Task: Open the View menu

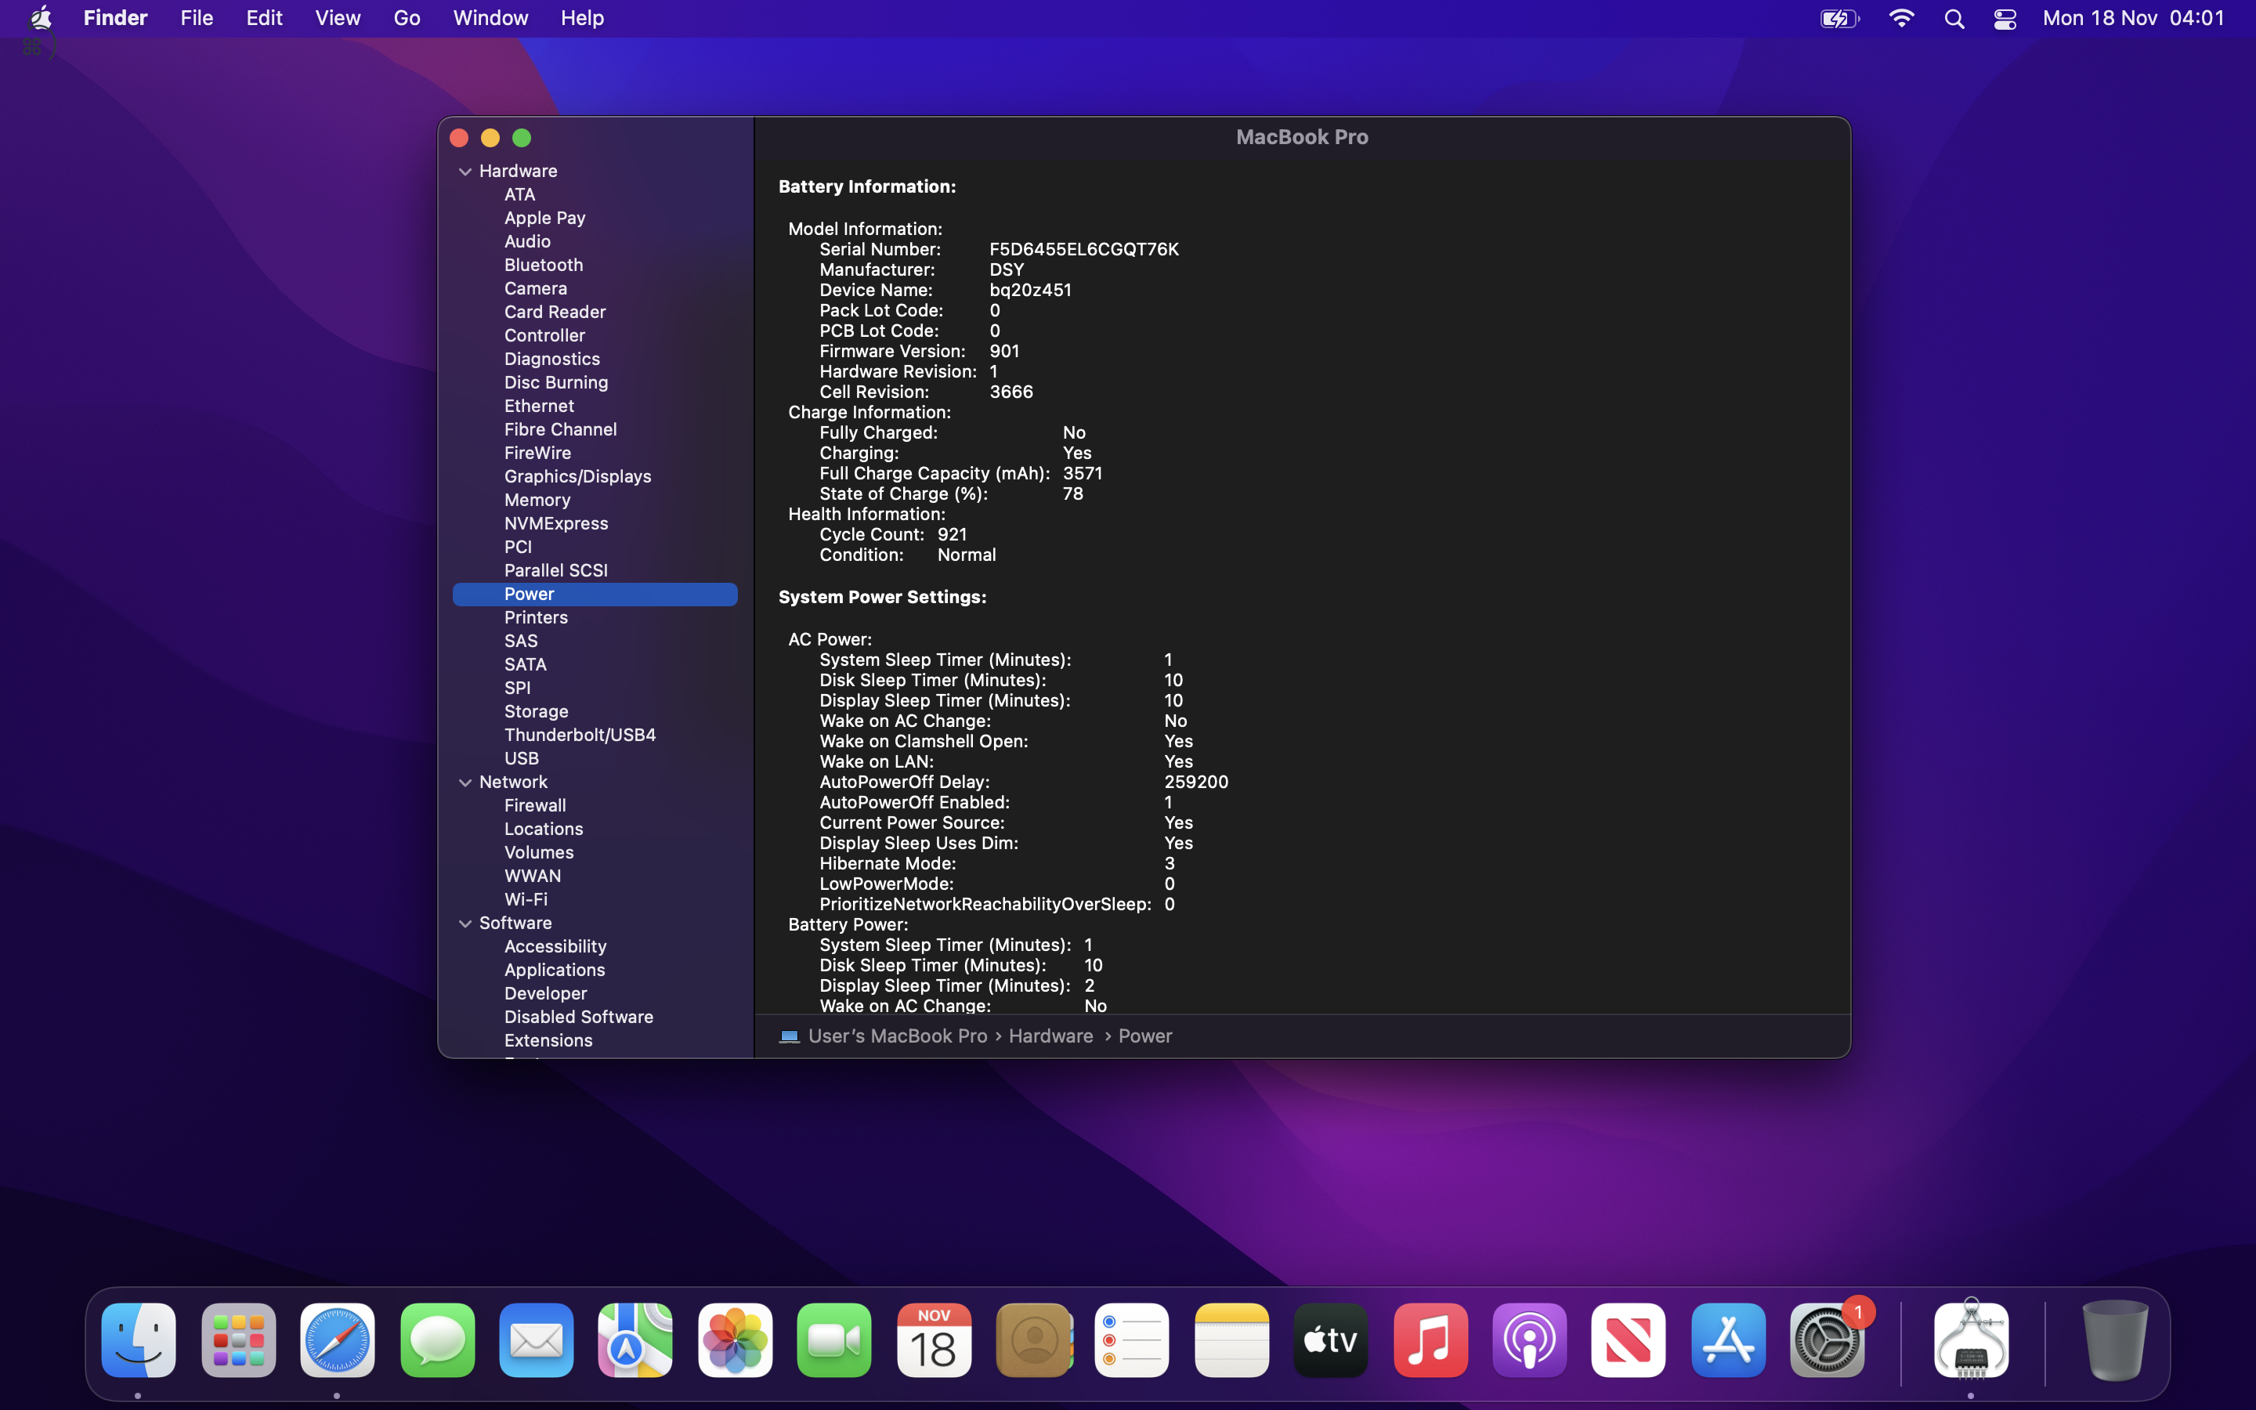Action: [338, 18]
